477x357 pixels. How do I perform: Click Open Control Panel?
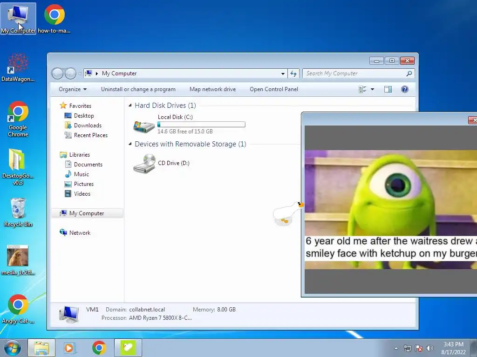[274, 89]
